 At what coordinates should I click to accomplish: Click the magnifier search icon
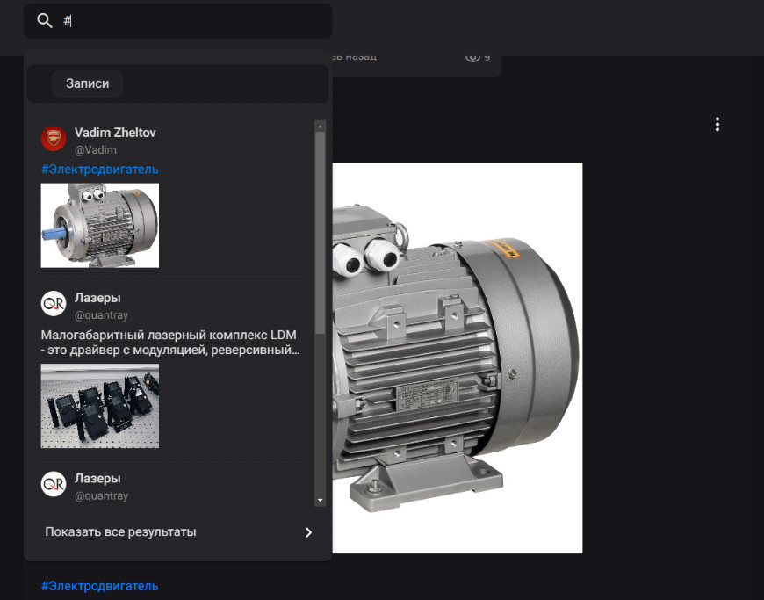[44, 20]
